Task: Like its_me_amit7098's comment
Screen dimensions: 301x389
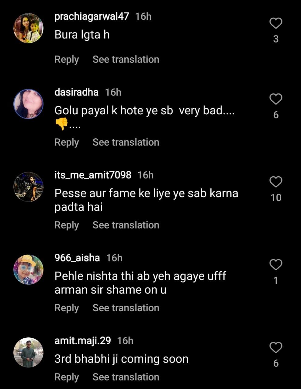Action: click(276, 182)
